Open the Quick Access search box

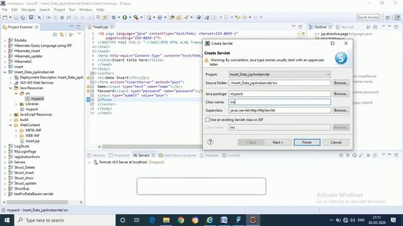[x=368, y=17]
